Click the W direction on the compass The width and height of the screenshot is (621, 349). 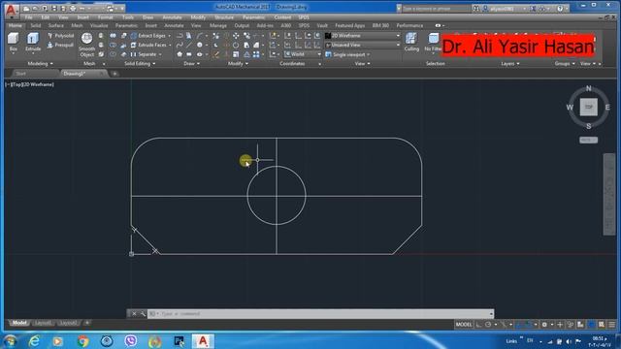pos(570,108)
